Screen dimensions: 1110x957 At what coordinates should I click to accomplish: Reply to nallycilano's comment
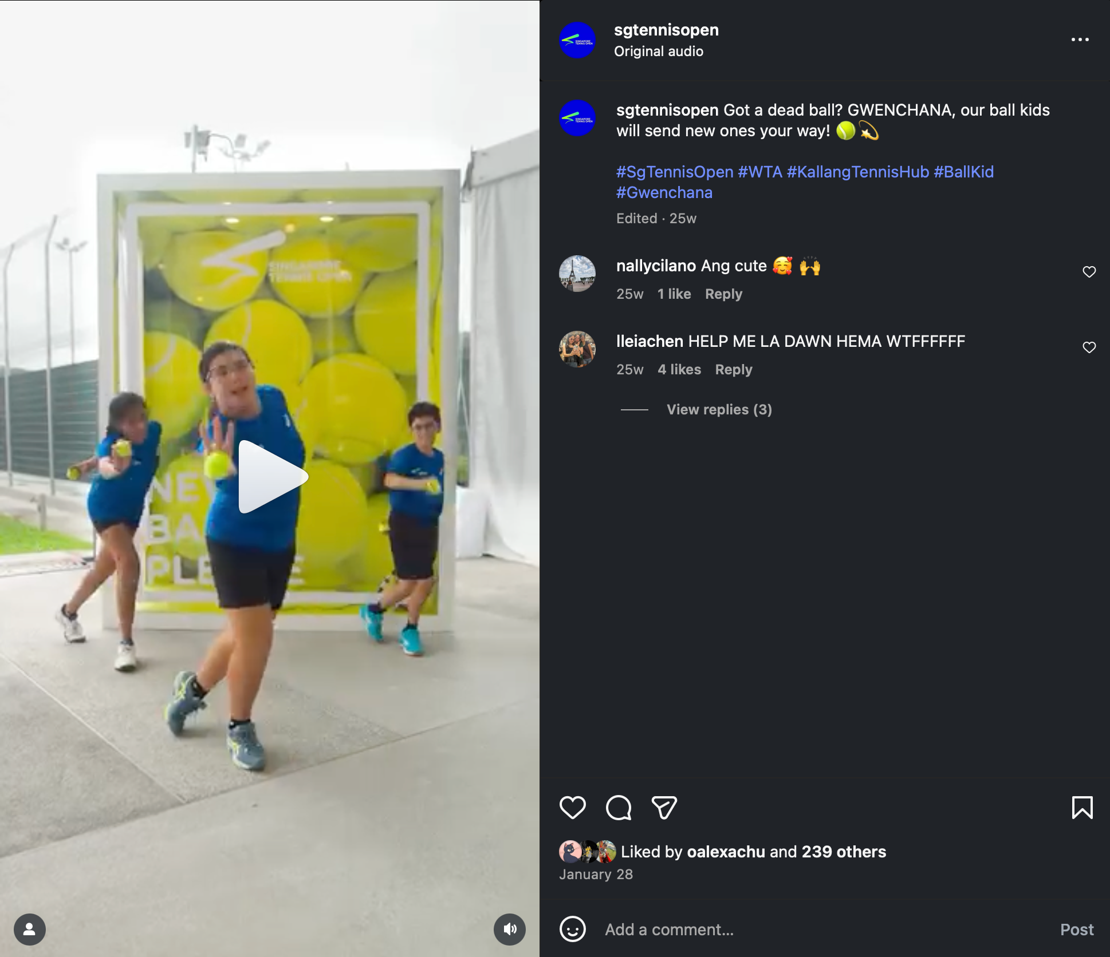(723, 294)
